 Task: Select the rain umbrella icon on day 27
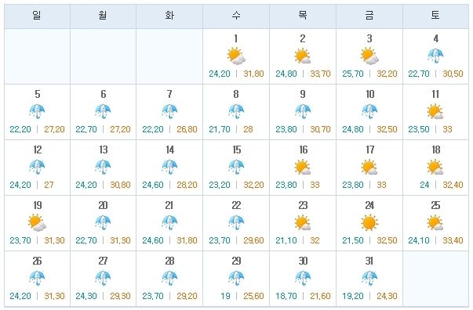[x=103, y=279]
